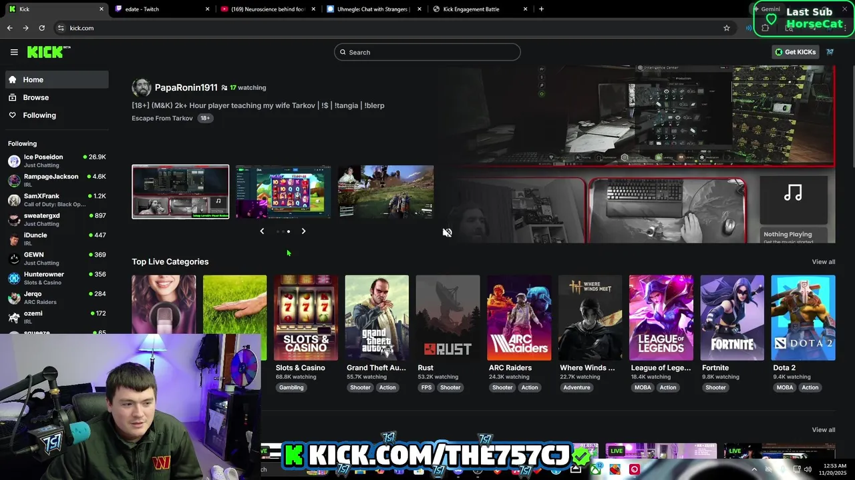The width and height of the screenshot is (855, 480).
Task: Select the slots stream thumbnail in carousel
Action: click(x=283, y=192)
